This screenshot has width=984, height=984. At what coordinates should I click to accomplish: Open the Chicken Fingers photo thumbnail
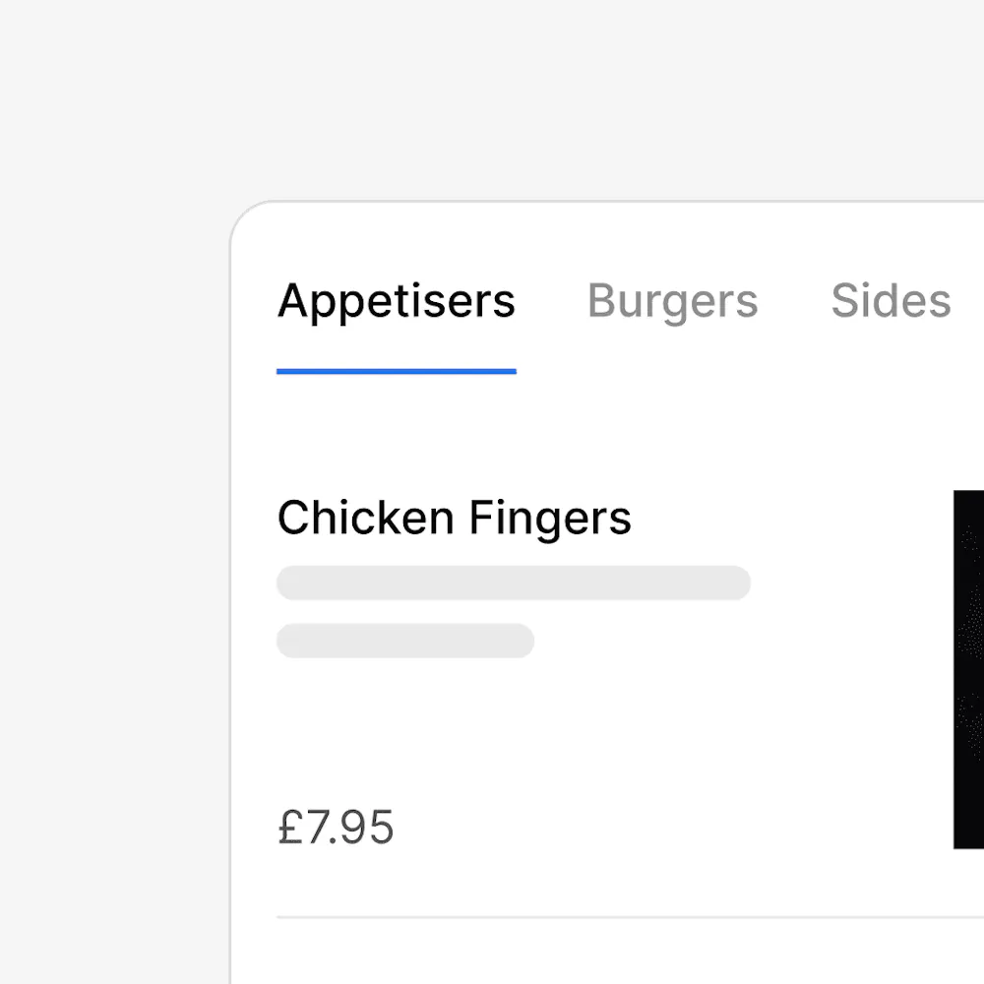click(x=968, y=669)
